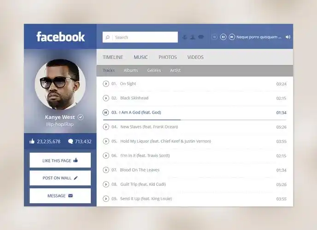Select the Artist sub-tab

point(175,70)
